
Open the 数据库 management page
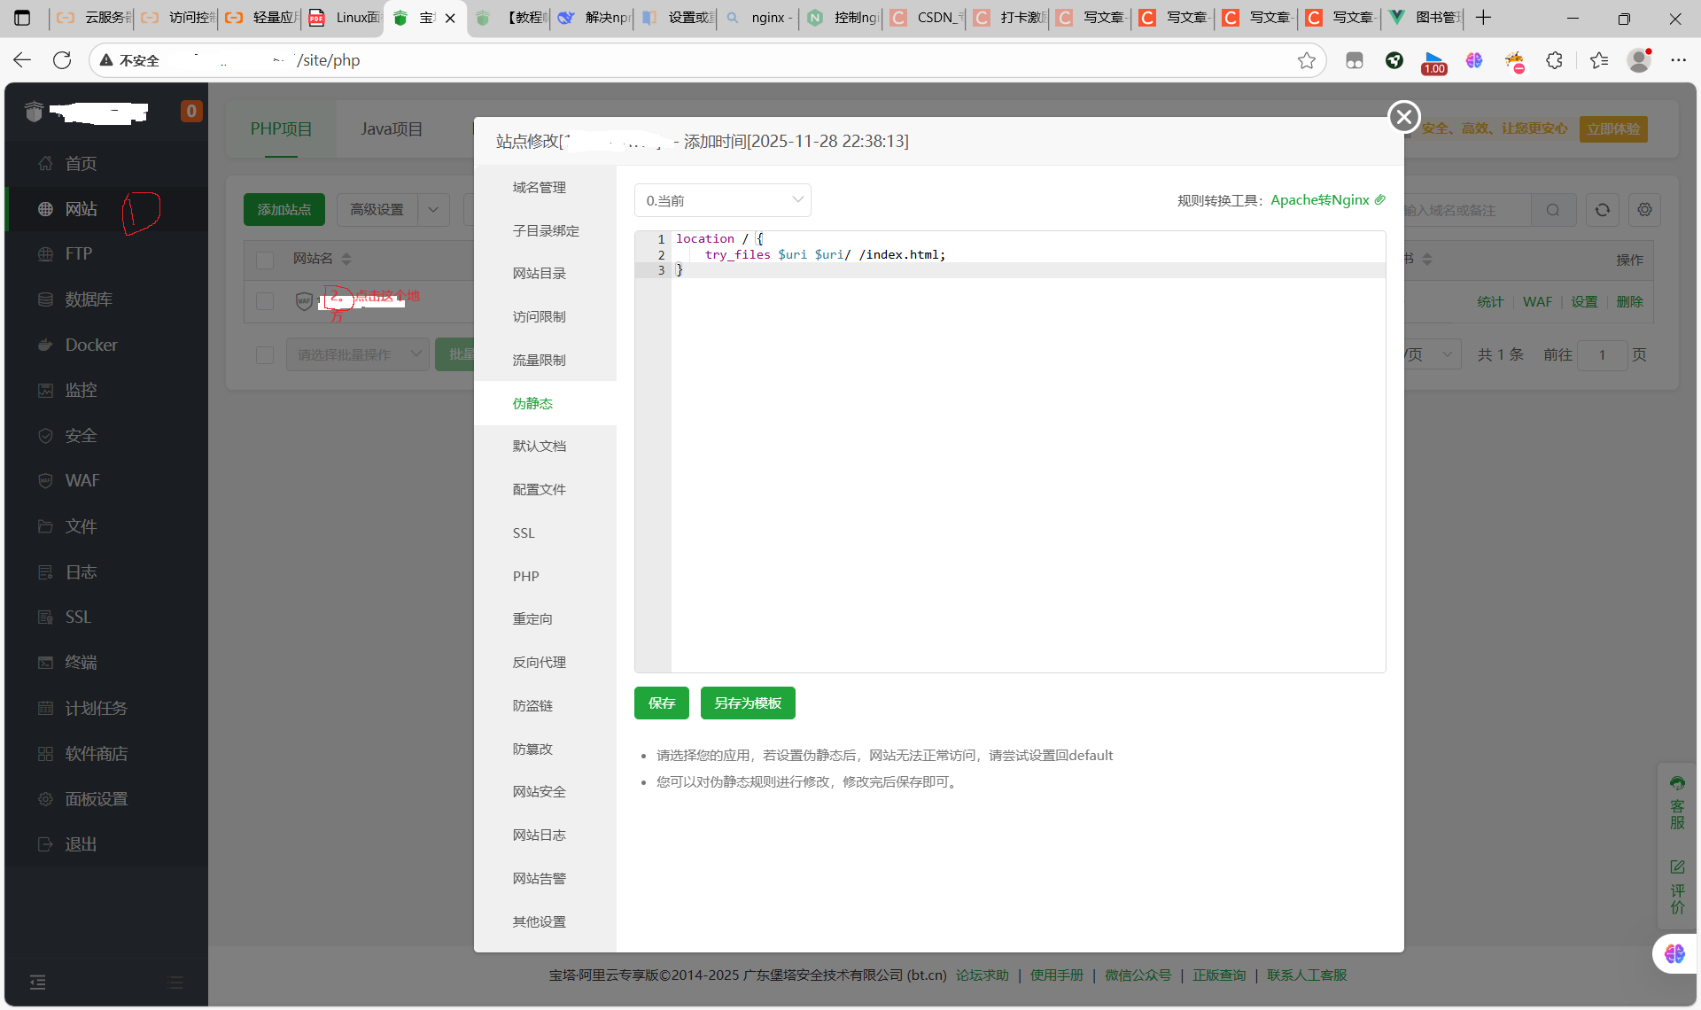(x=89, y=299)
